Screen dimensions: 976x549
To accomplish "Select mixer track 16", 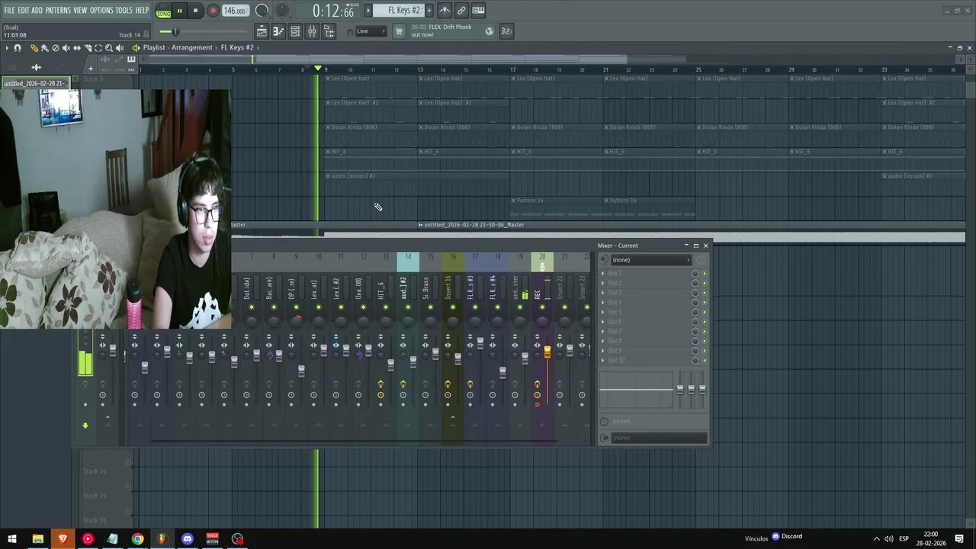I will coord(453,261).
